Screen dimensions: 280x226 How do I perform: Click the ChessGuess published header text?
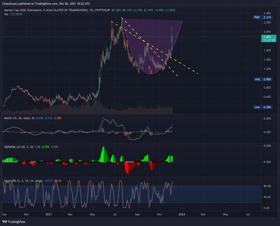pos(46,4)
